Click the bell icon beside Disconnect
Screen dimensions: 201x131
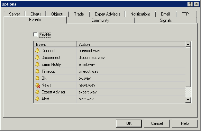tap(37, 58)
